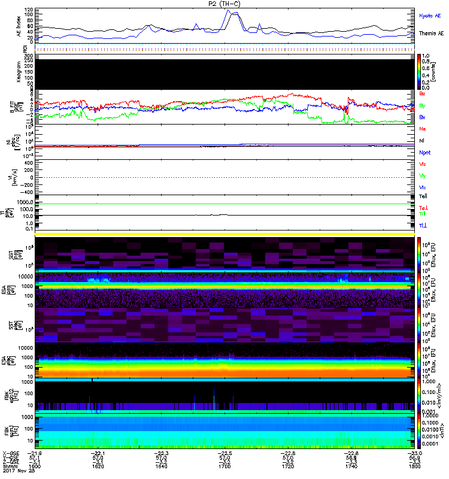Click the "-22.5" X-GSE position value
This screenshot has width=449, height=479.
(224, 453)
